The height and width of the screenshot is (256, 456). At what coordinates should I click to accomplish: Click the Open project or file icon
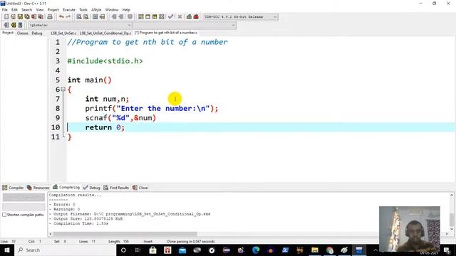pos(13,17)
